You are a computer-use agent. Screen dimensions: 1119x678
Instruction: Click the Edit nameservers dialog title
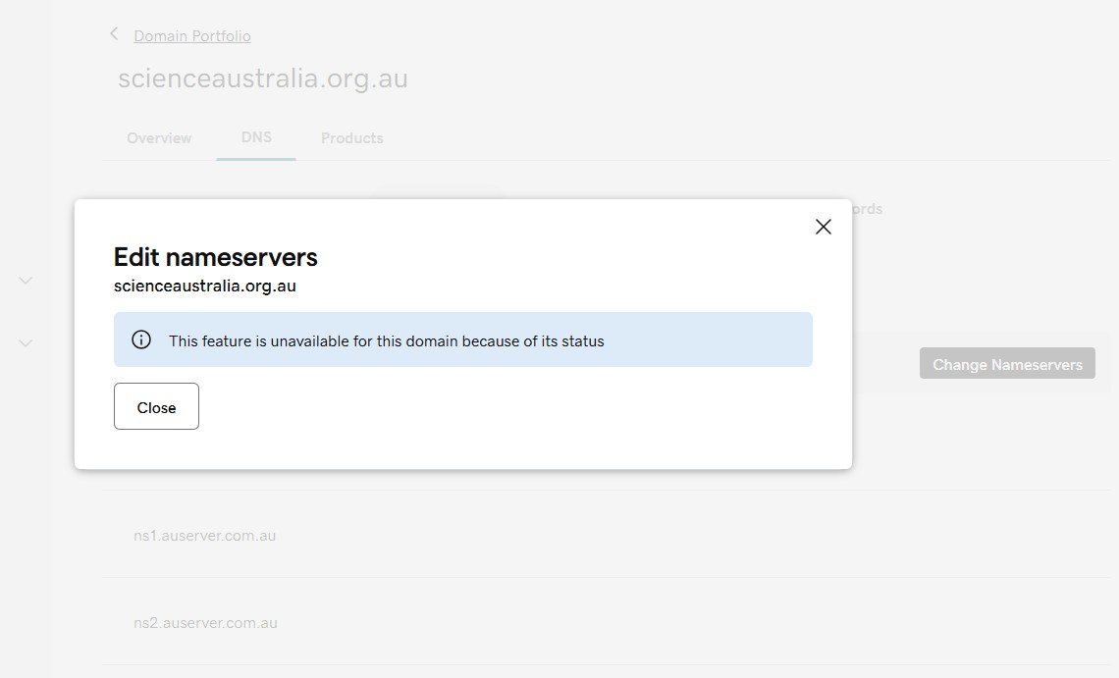click(216, 257)
